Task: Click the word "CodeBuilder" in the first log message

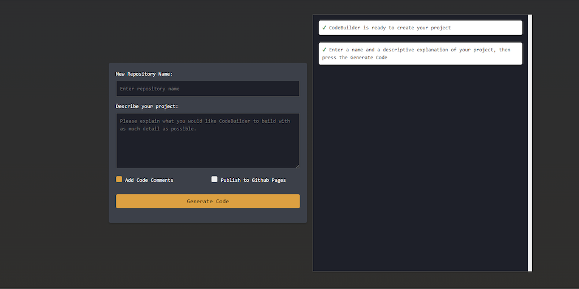Action: [x=344, y=28]
